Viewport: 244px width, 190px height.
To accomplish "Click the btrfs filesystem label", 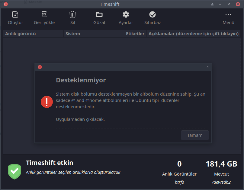I will pos(179,182).
